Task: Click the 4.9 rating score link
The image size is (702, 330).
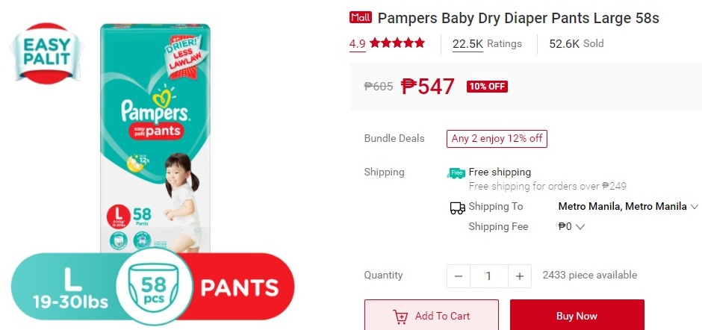Action: (357, 44)
